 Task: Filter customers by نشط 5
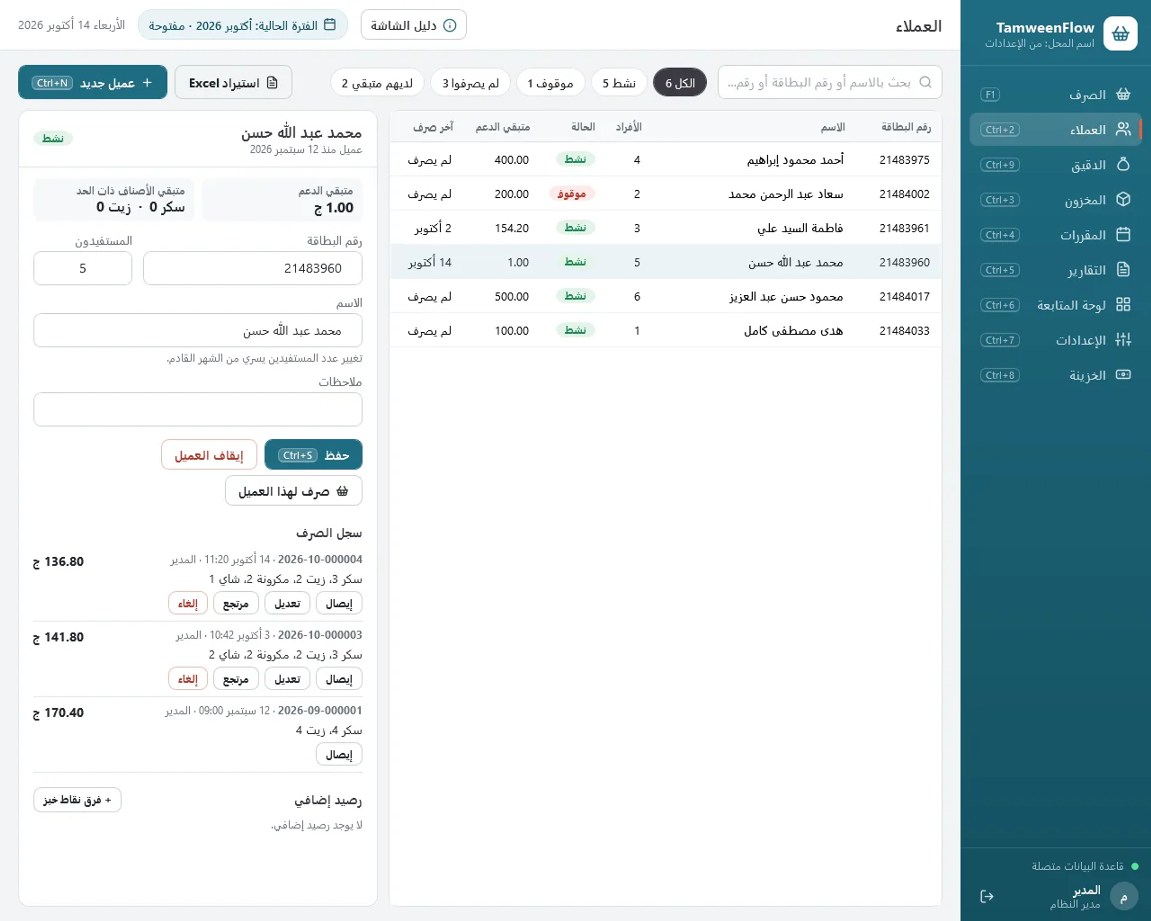click(x=619, y=83)
